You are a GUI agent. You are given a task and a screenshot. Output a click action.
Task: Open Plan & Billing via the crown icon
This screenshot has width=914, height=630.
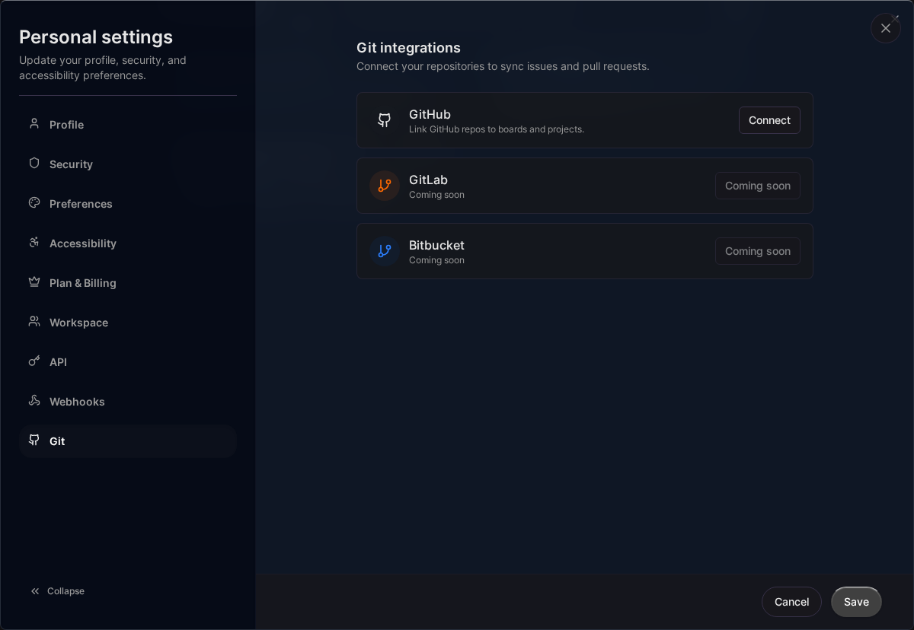(34, 282)
